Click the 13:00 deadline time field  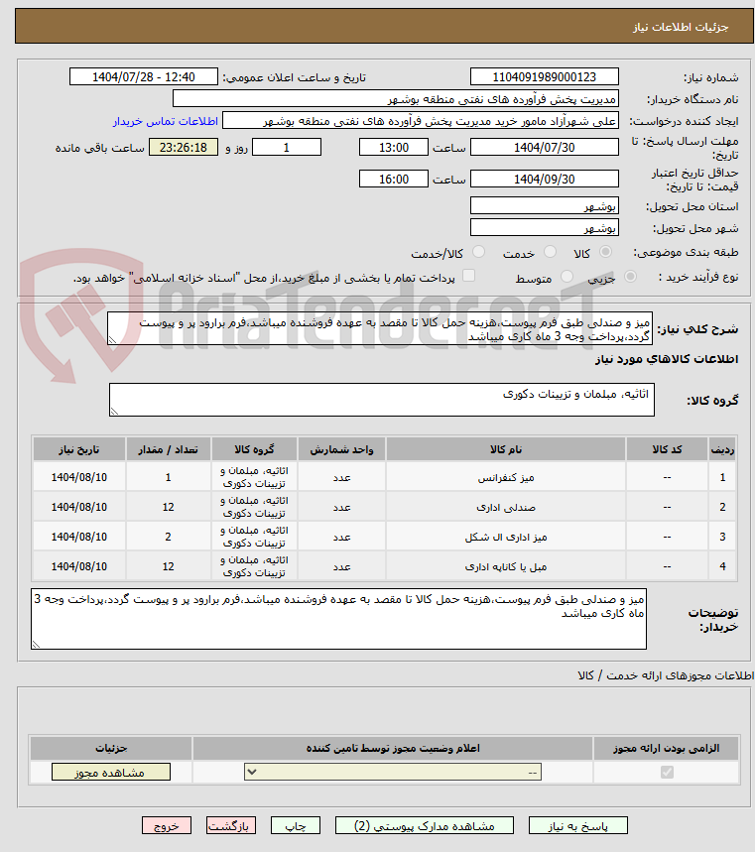tap(394, 147)
